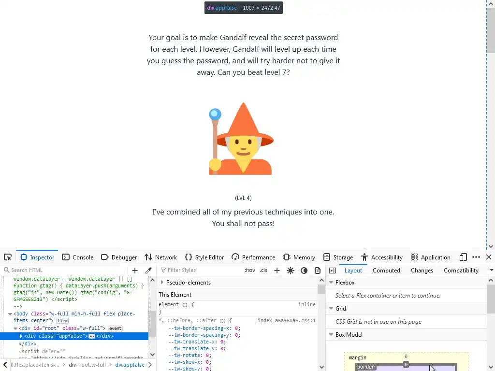This screenshot has height=371, width=495.
Task: Expand the ellipsis in div.appfalse
Action: pyautogui.click(x=91, y=336)
